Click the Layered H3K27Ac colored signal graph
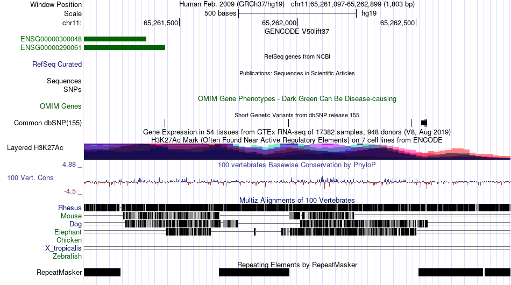Screen dimensions: 511x285 [297, 152]
